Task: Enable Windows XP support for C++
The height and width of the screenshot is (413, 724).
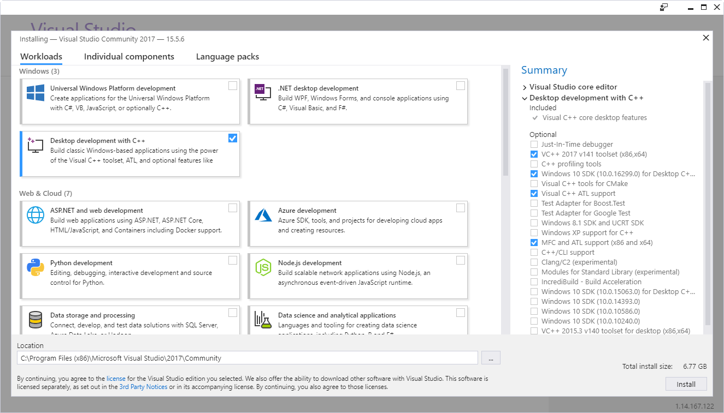Action: pos(534,233)
